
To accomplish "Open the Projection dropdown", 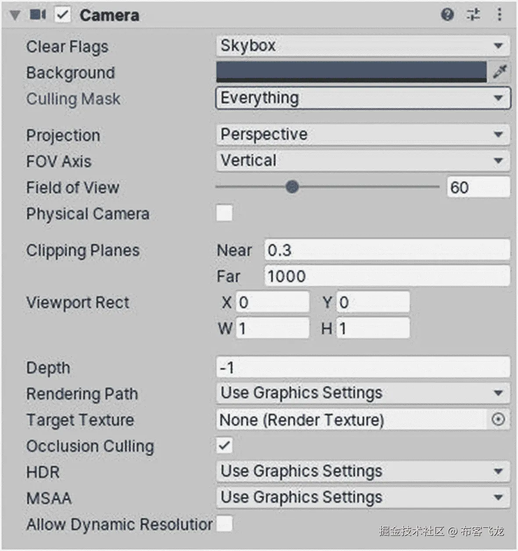I will pyautogui.click(x=363, y=135).
